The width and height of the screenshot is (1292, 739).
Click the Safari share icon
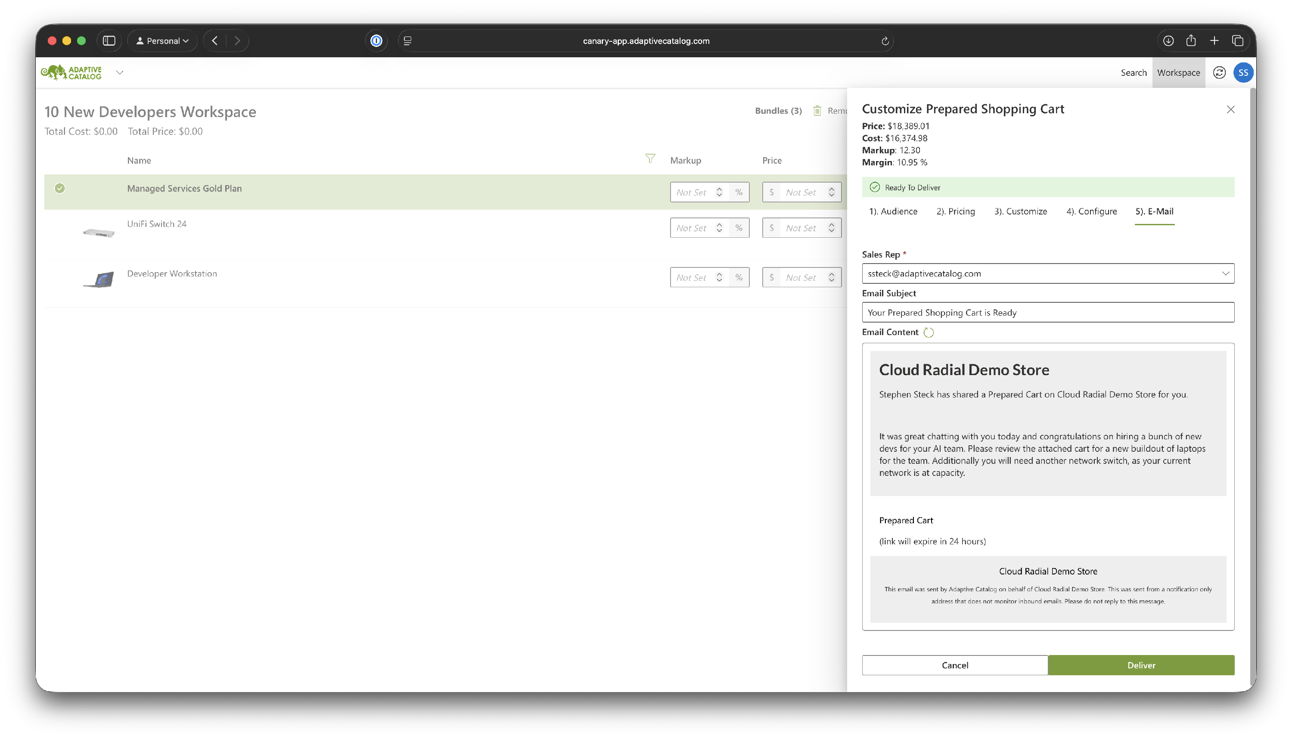point(1190,40)
